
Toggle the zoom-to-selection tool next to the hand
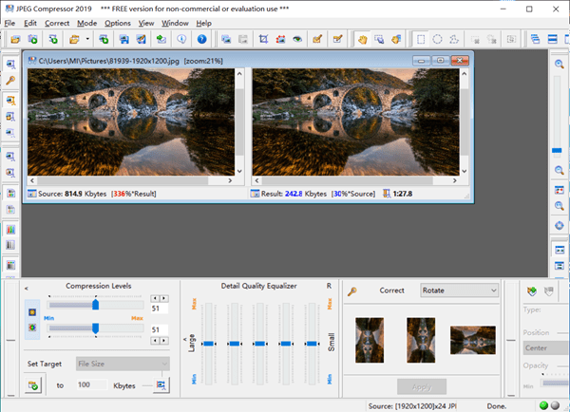tap(379, 39)
